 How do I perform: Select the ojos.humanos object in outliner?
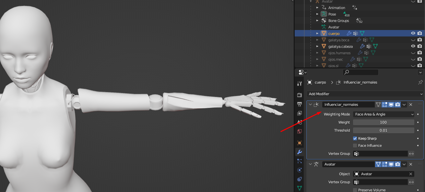(339, 53)
